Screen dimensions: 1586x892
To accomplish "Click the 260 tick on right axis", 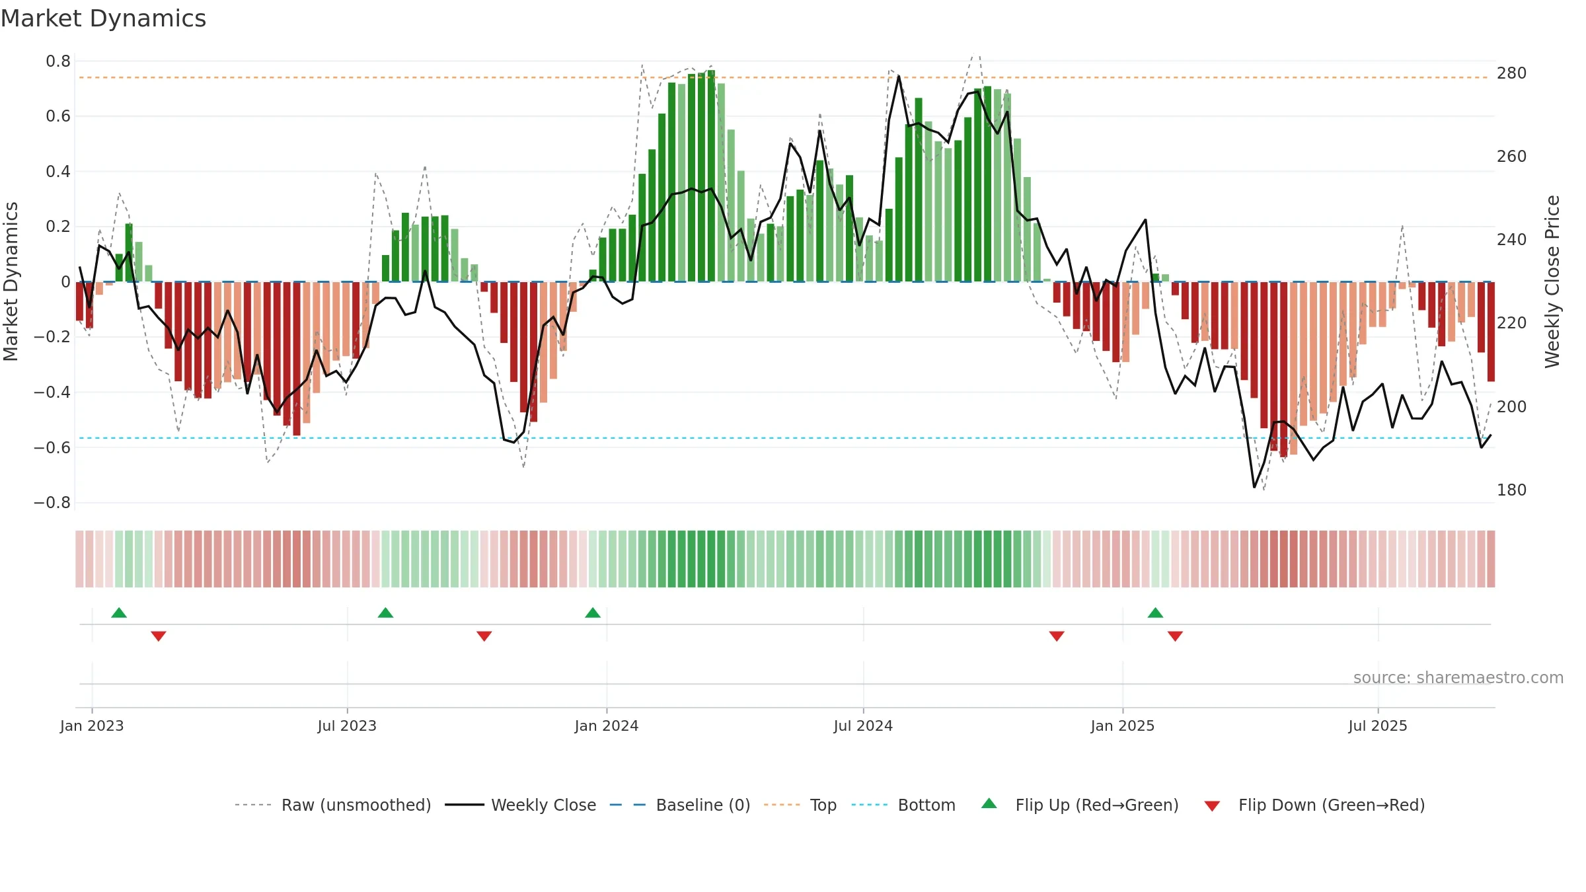I will [x=1511, y=156].
